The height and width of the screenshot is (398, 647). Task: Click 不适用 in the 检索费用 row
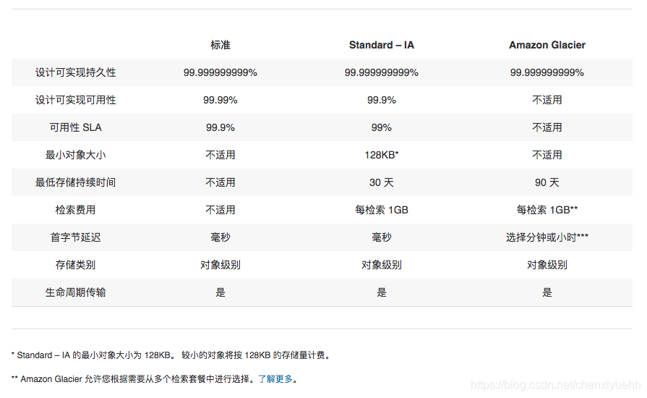pos(220,210)
